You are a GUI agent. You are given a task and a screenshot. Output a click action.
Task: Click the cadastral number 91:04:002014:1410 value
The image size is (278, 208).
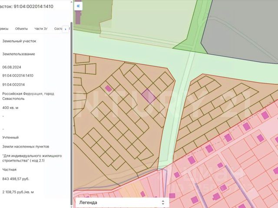[x=18, y=76]
